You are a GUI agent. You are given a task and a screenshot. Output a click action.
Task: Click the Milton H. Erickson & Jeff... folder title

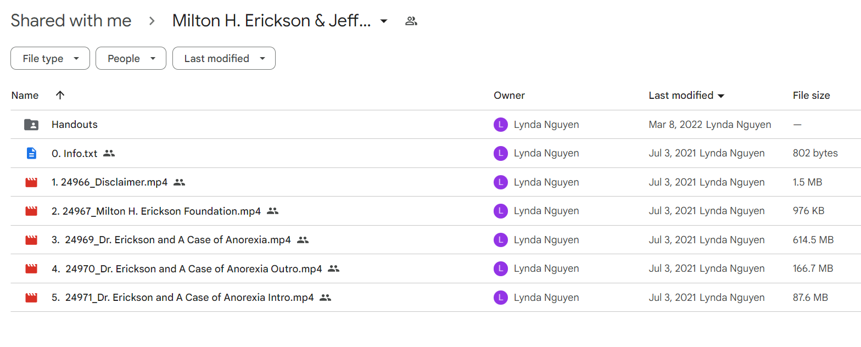click(x=272, y=21)
